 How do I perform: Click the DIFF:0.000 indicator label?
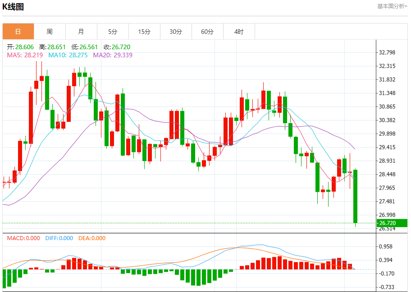pos(59,238)
